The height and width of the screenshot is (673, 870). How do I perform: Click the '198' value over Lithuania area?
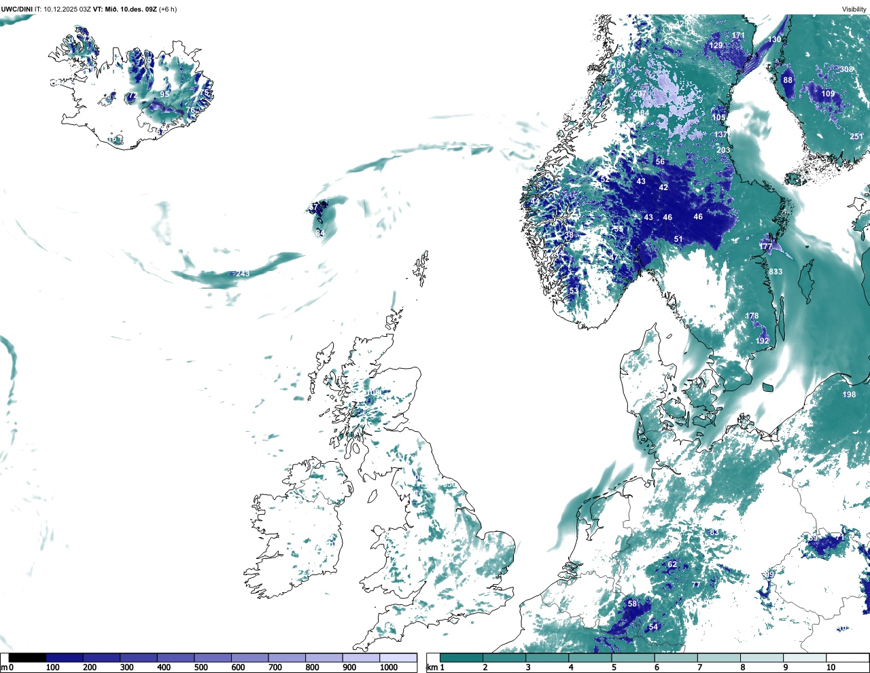(849, 395)
